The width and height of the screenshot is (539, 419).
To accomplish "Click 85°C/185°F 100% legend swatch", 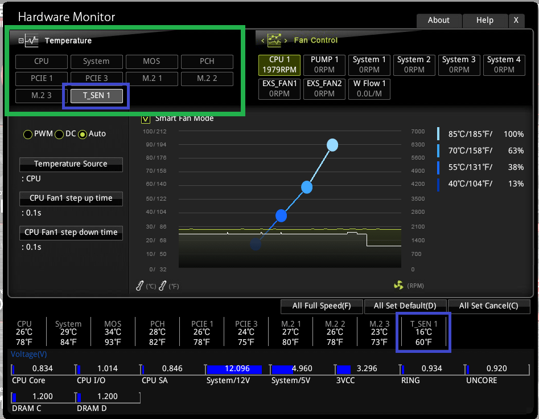I will 438,134.
